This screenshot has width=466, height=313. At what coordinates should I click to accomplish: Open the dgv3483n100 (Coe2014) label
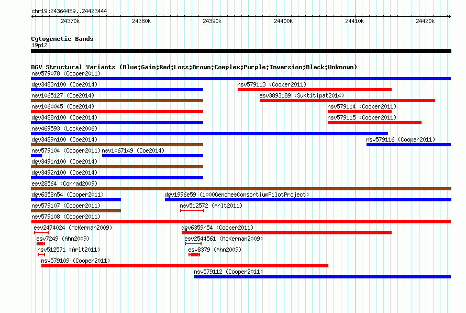coord(64,84)
